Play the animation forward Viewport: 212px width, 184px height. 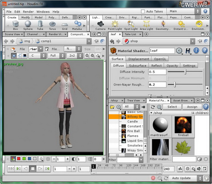(40, 168)
